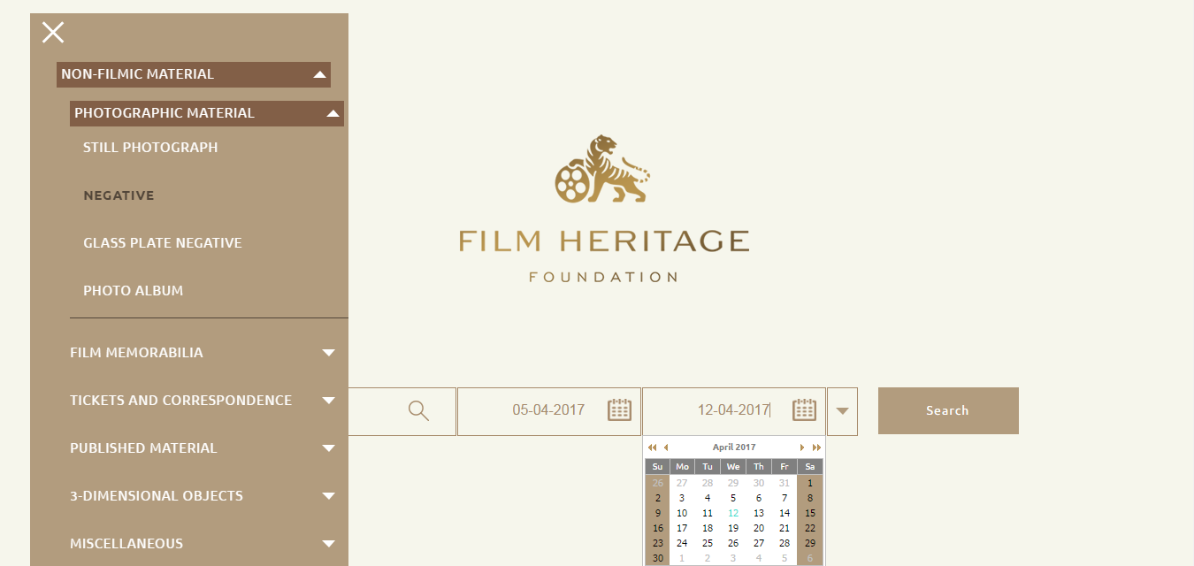Select the Negative menu item
The image size is (1194, 566).
[x=119, y=195]
